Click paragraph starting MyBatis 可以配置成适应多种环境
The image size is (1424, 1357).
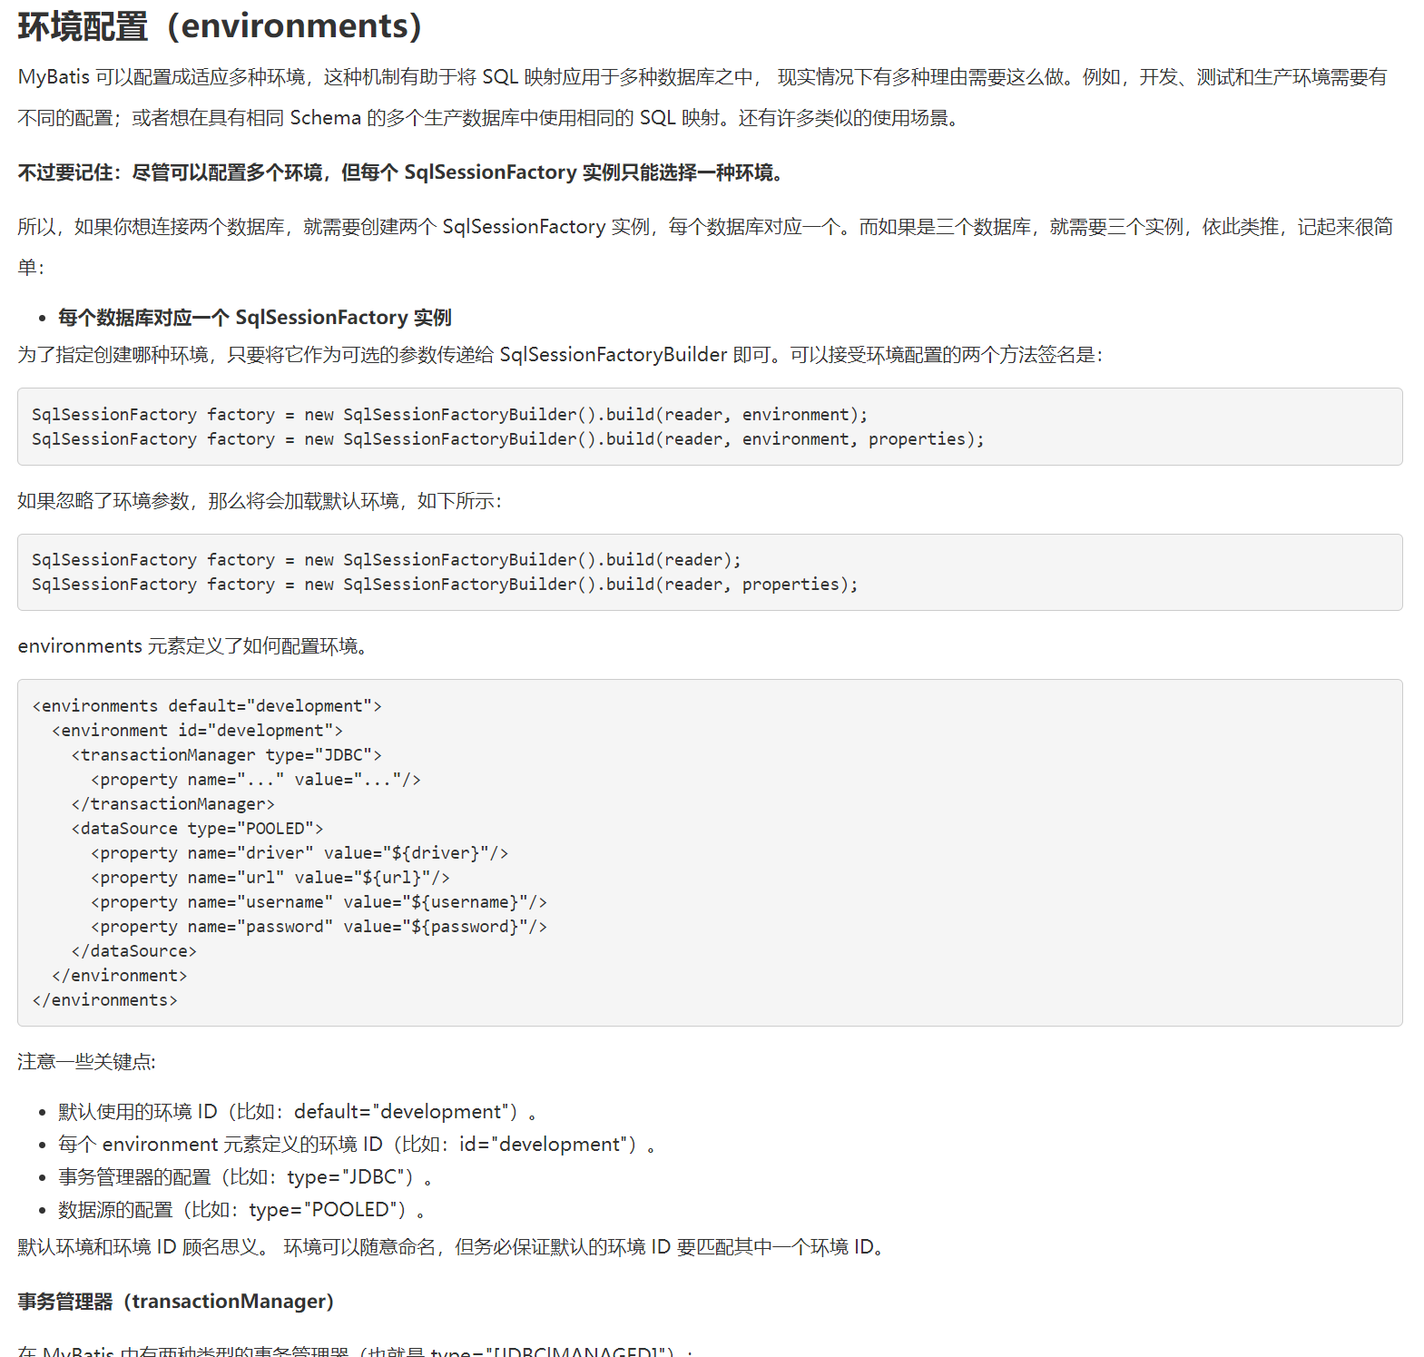(x=703, y=97)
